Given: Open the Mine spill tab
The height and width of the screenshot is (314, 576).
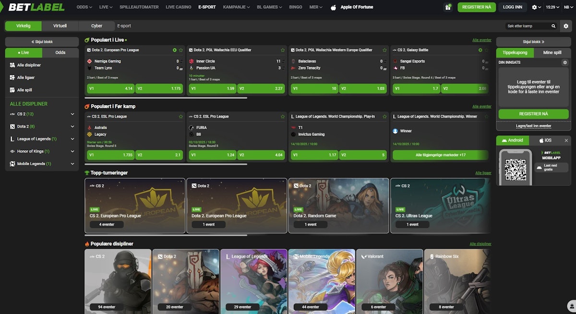Looking at the screenshot, I should [552, 53].
